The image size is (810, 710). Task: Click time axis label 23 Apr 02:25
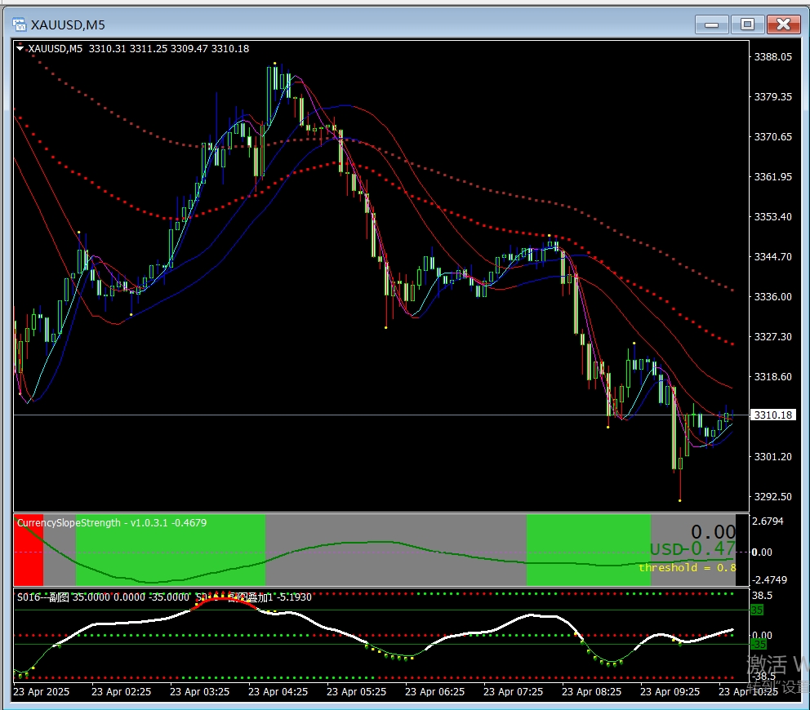point(122,692)
